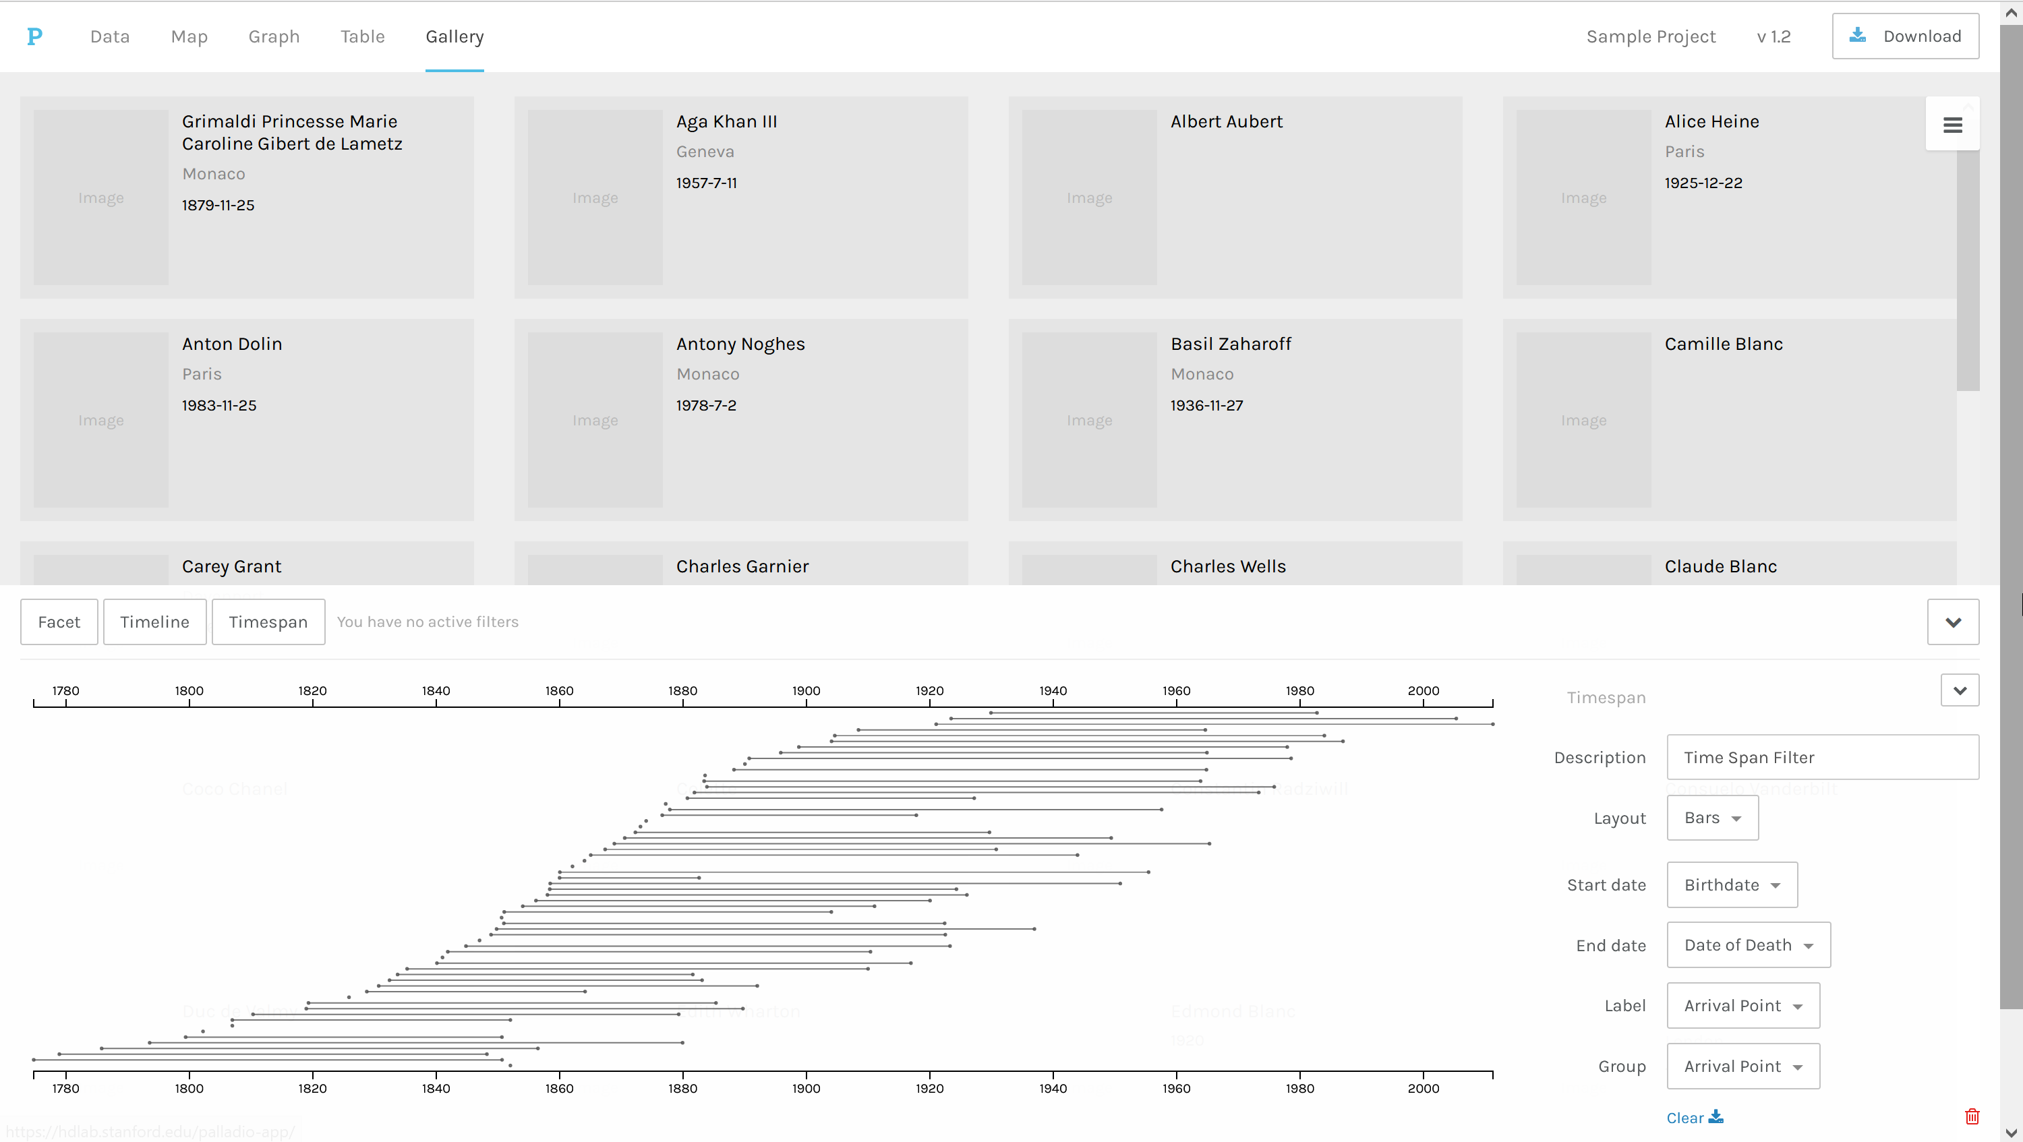Image resolution: width=2023 pixels, height=1142 pixels.
Task: Click the date 1957-7-11
Action: [706, 183]
